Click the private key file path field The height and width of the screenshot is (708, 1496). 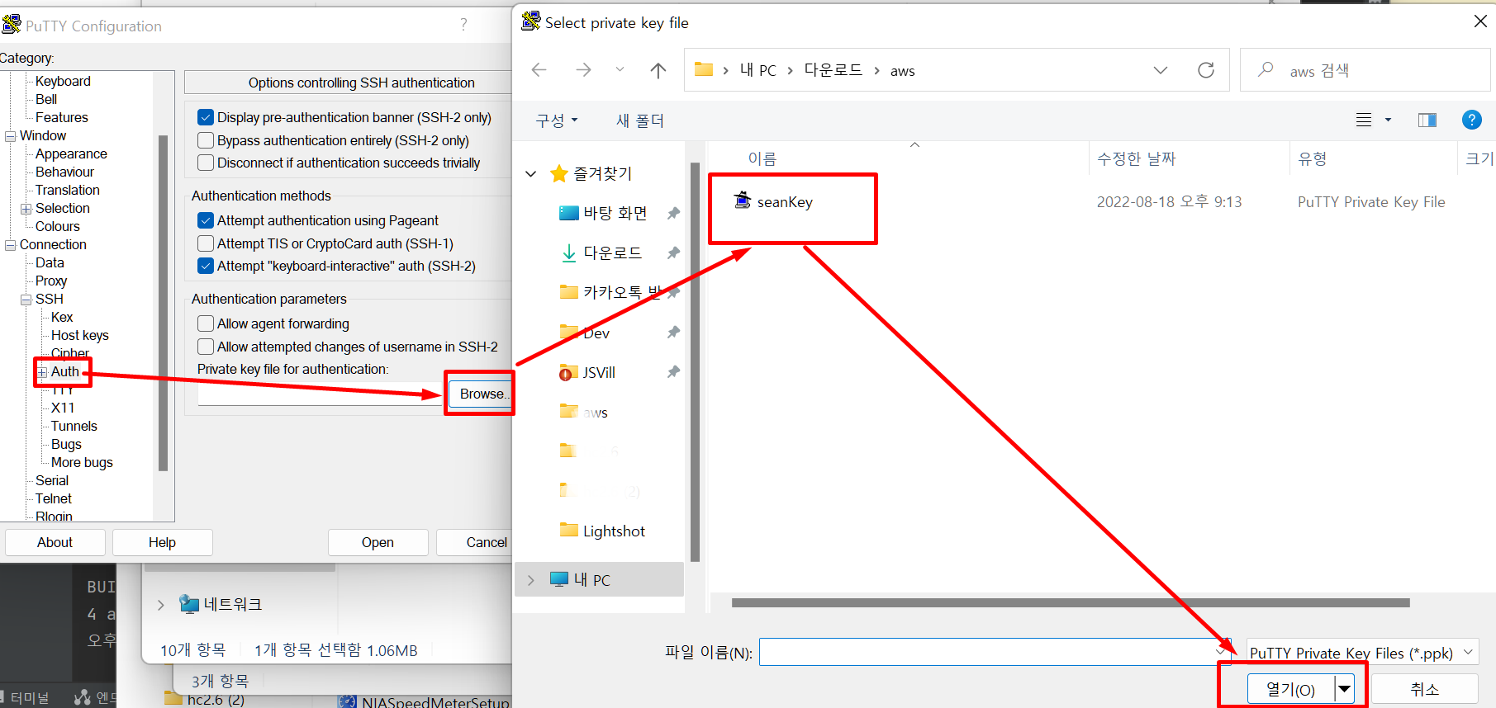click(321, 394)
